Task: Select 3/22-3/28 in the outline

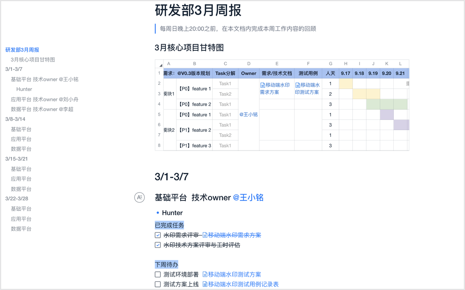Action: [x=17, y=199]
